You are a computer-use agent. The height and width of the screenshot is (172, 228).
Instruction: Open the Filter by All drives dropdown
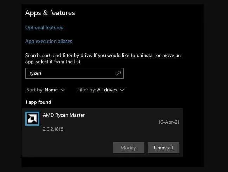(101, 90)
